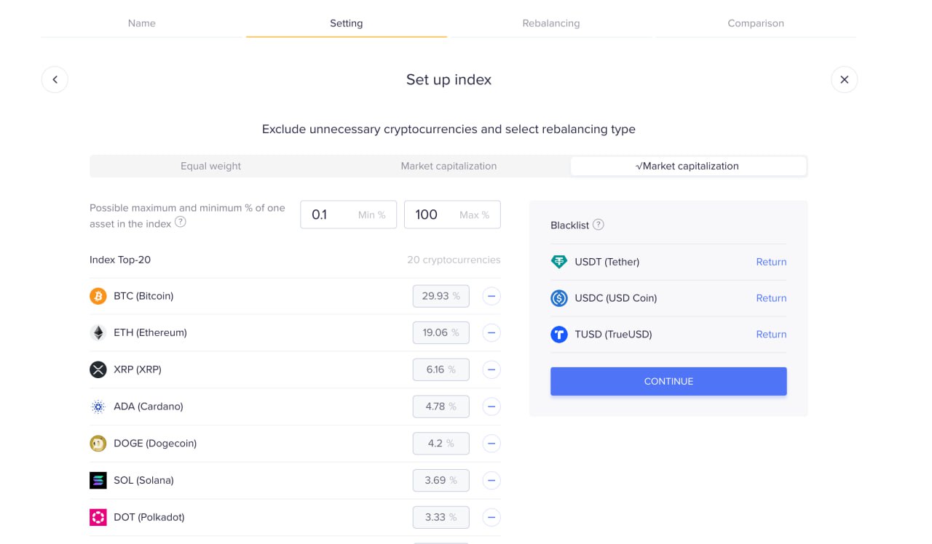Exclude SOL (Solana) from index
This screenshot has width=932, height=544.
click(491, 480)
